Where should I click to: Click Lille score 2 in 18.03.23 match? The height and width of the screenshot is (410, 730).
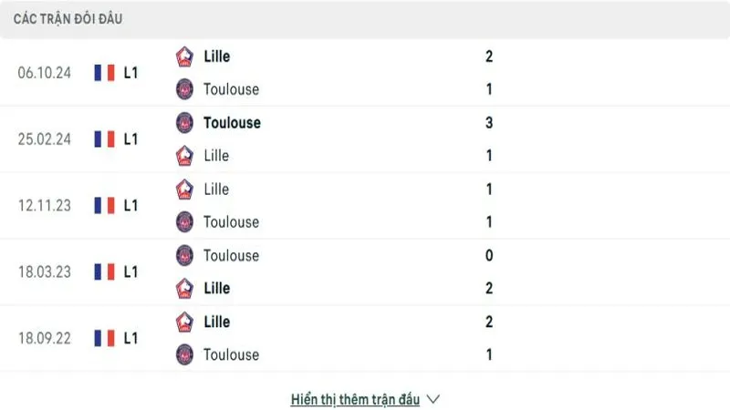pyautogui.click(x=489, y=288)
